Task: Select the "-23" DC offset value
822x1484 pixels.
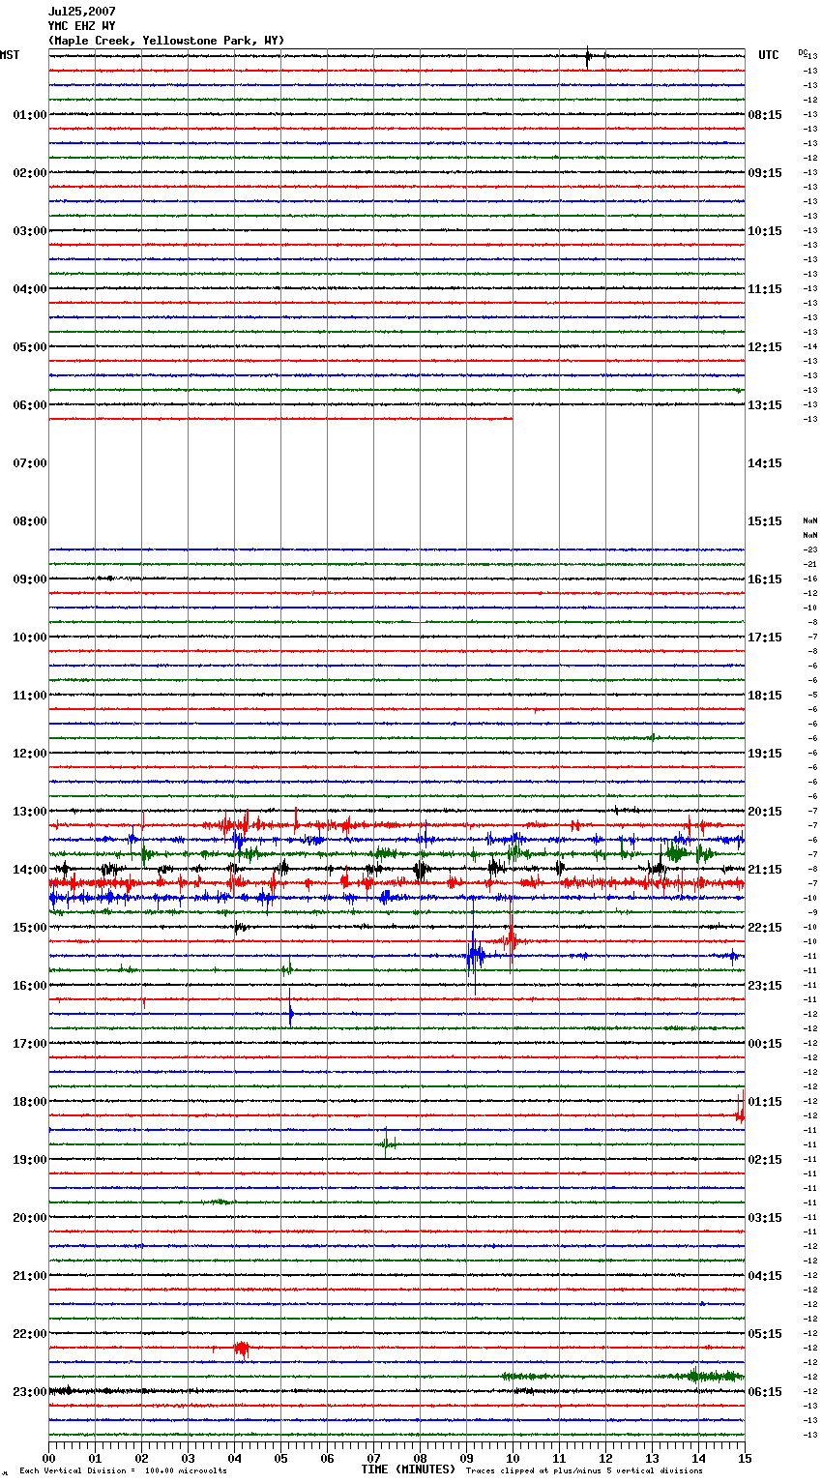Action: (x=810, y=549)
